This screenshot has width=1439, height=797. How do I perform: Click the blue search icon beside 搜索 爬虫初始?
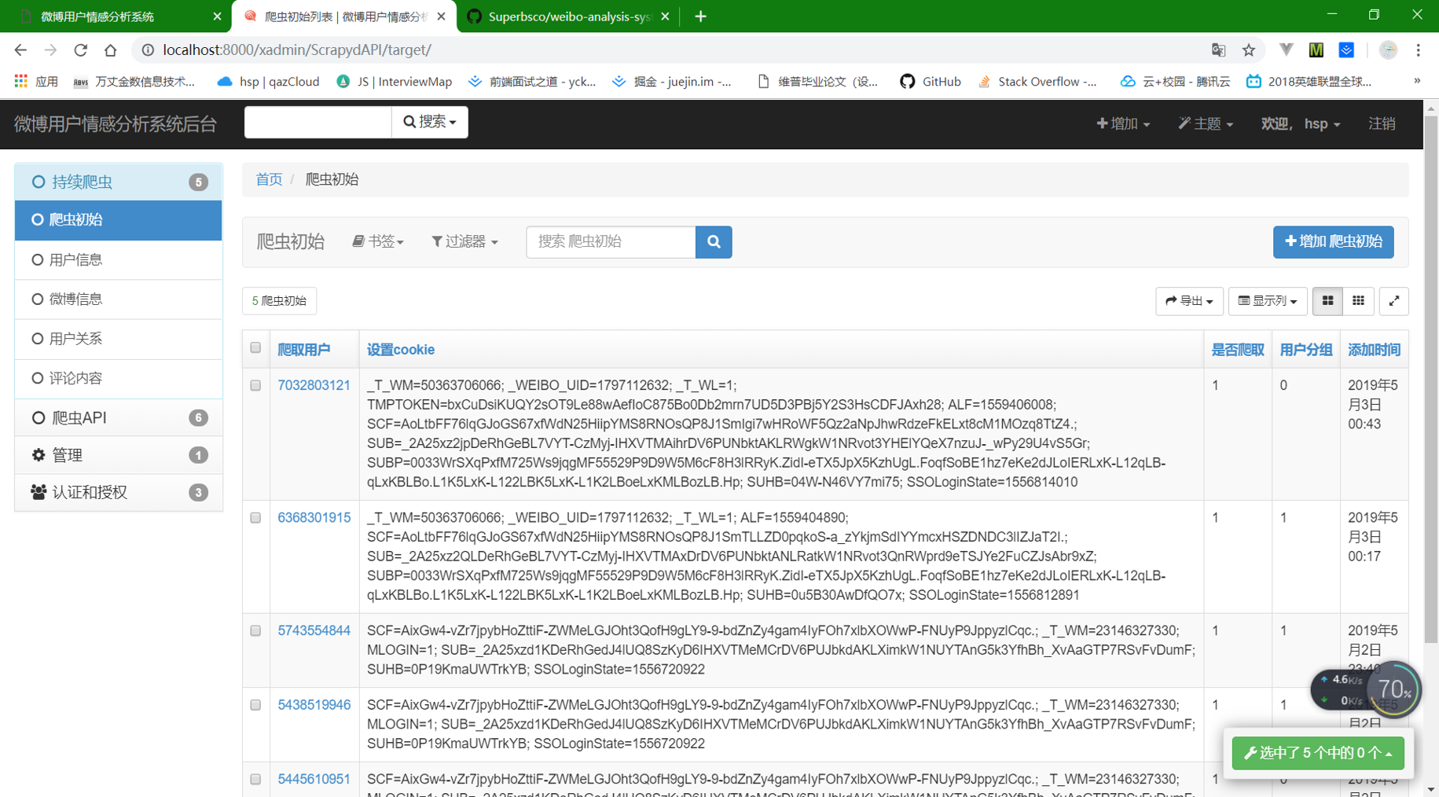[713, 242]
